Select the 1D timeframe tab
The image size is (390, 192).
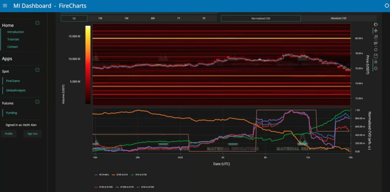74,18
